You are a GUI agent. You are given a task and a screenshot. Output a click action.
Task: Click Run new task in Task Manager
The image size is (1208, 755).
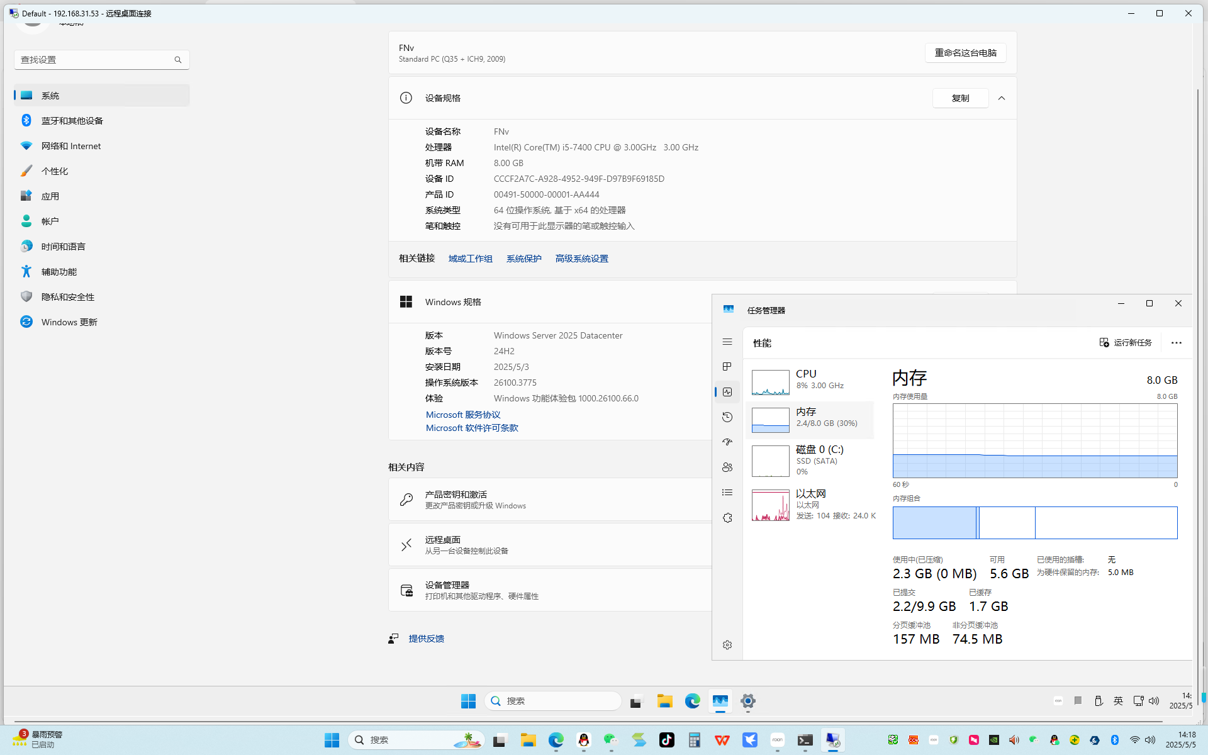[1126, 343]
